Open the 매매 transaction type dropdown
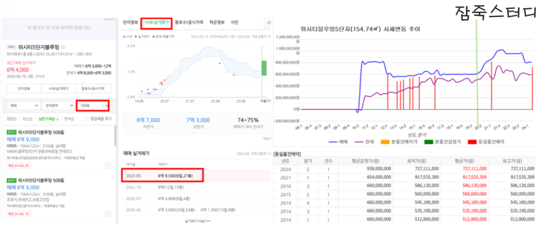540x226 pixels. (23, 106)
